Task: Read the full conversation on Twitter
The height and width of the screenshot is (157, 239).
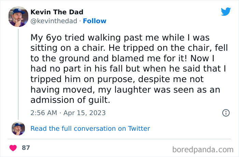Action: point(90,128)
